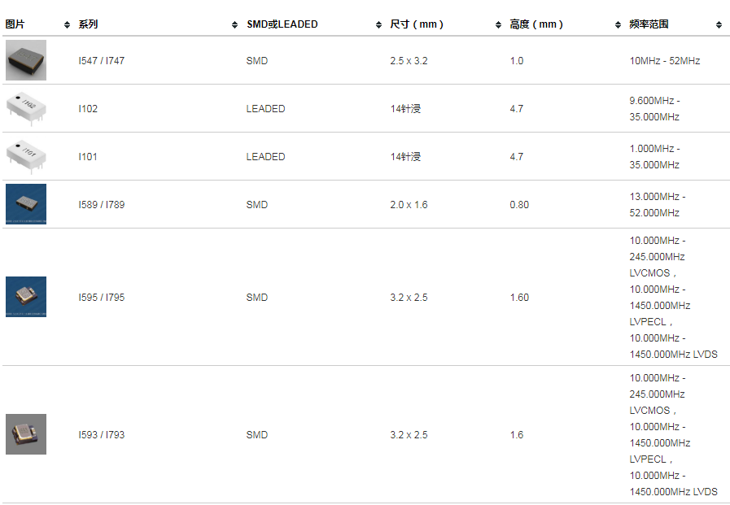Open the I102 product image

pyautogui.click(x=26, y=108)
